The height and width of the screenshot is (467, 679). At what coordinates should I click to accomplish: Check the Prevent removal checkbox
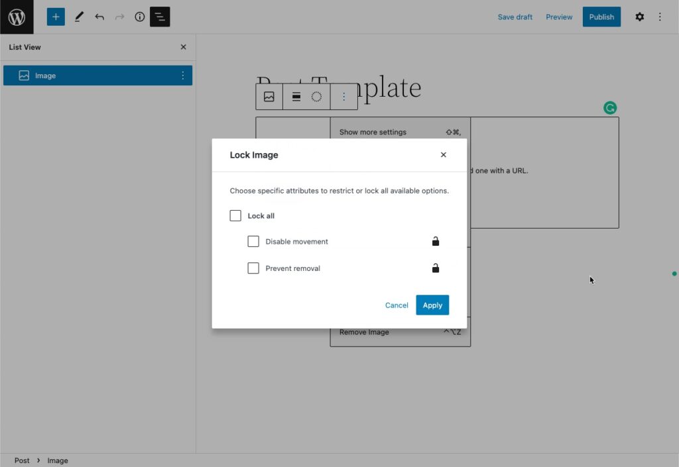(x=253, y=268)
